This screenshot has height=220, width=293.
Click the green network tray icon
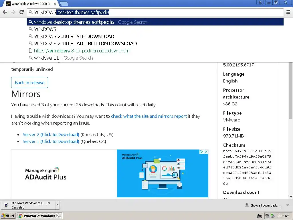coord(273,216)
